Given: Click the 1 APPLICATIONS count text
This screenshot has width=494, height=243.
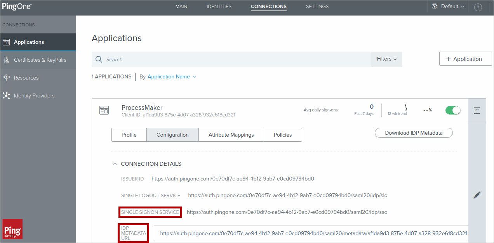Looking at the screenshot, I should [111, 76].
